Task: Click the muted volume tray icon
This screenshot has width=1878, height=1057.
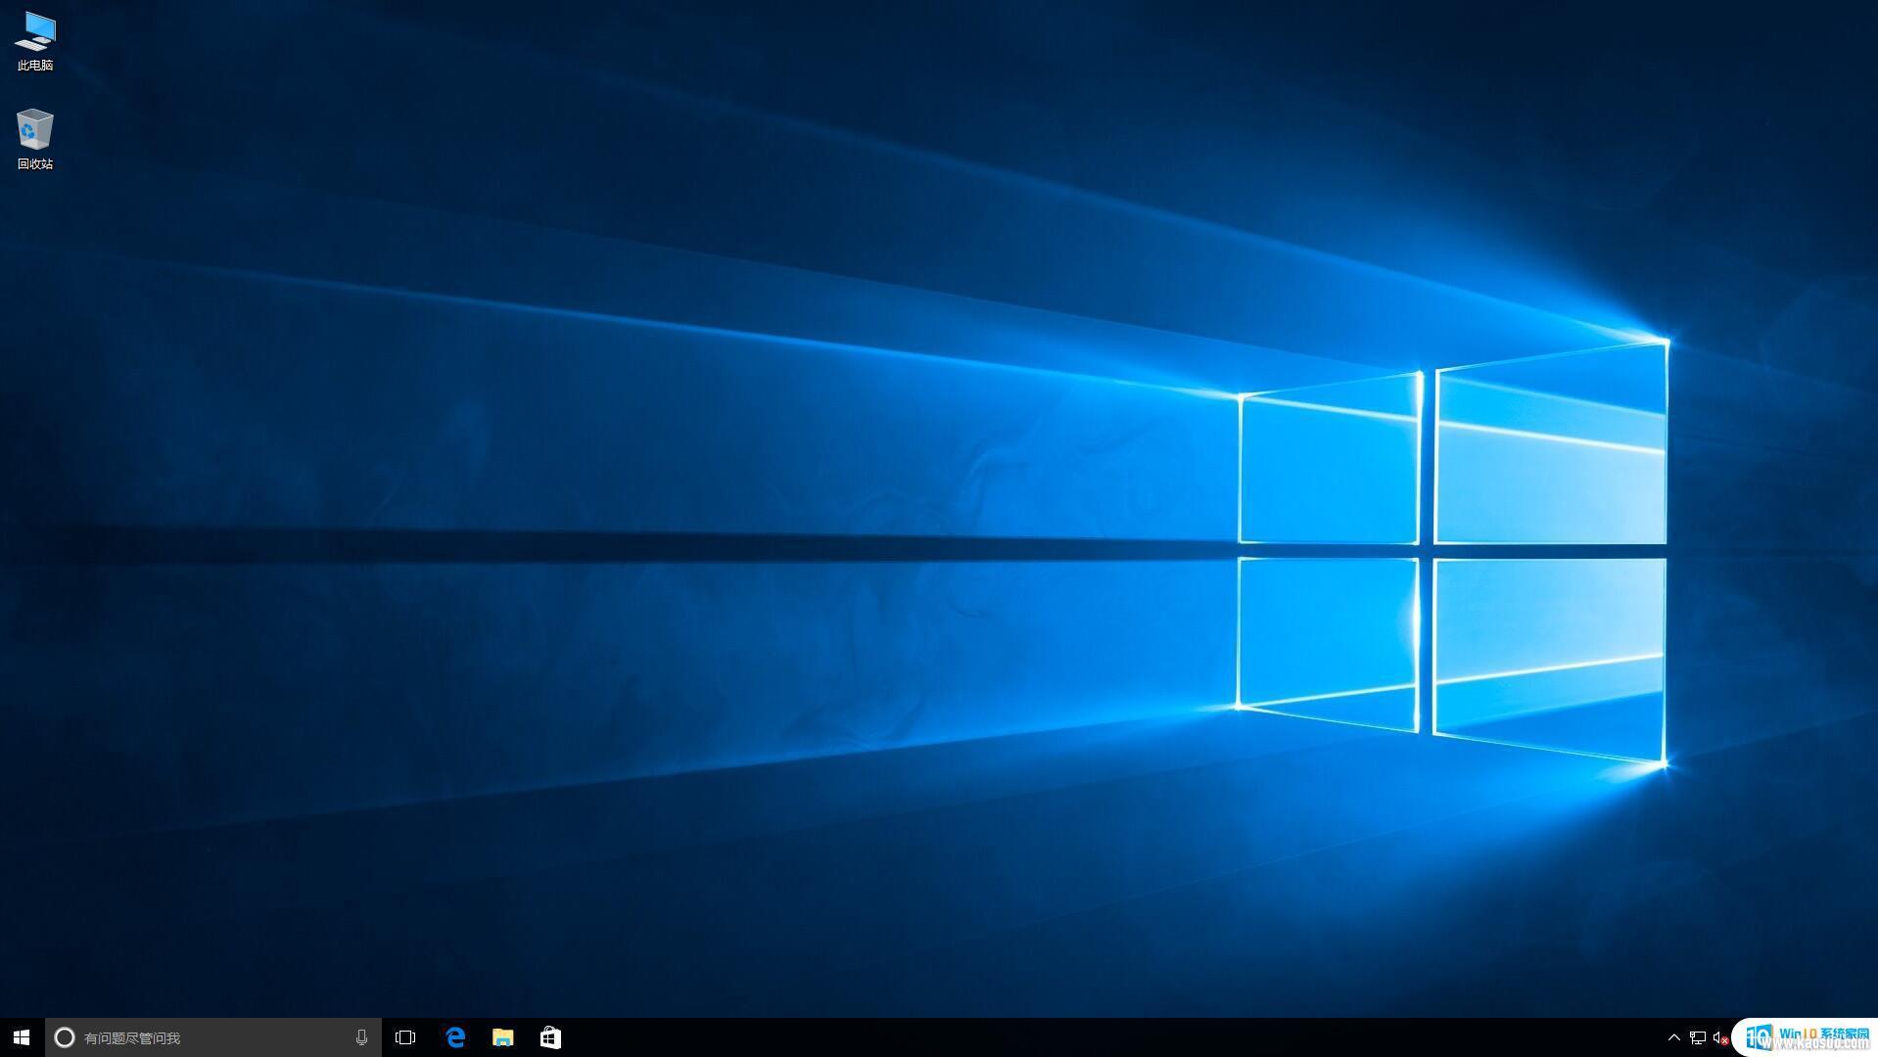Action: [x=1720, y=1037]
